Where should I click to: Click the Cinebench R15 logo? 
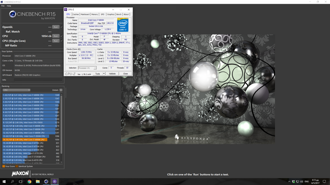tap(32, 15)
